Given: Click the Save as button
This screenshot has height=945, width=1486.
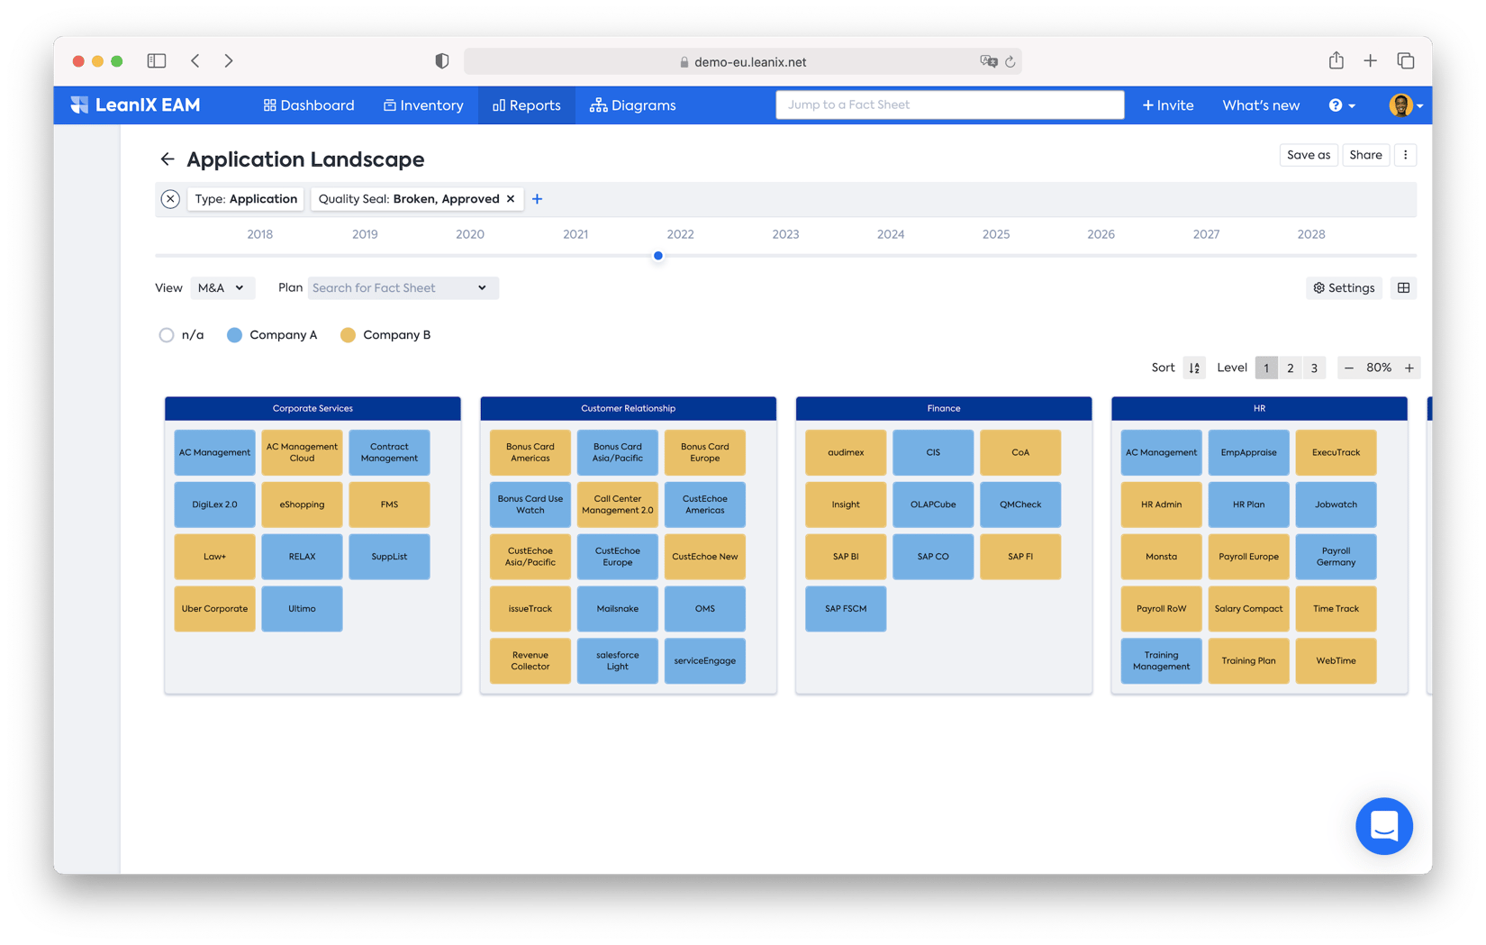Looking at the screenshot, I should pos(1309,155).
